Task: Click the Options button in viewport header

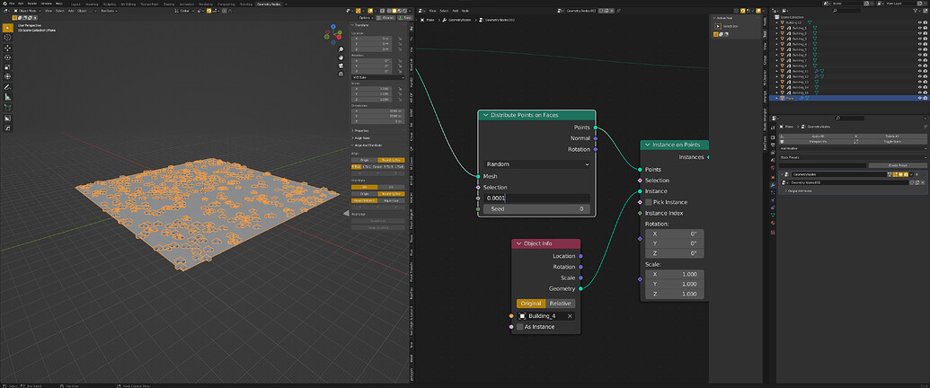Action: point(366,18)
